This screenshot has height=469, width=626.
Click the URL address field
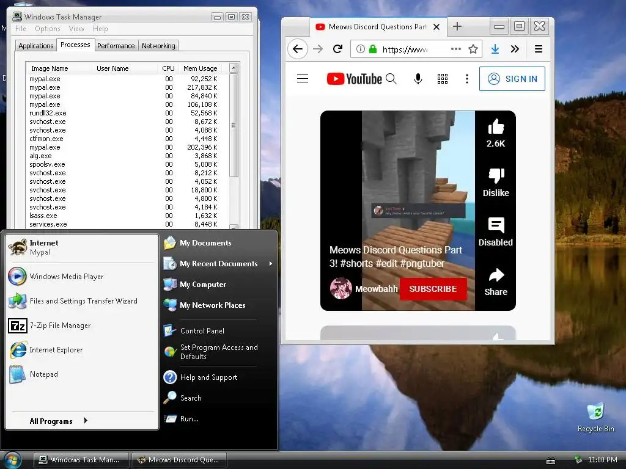(x=414, y=49)
